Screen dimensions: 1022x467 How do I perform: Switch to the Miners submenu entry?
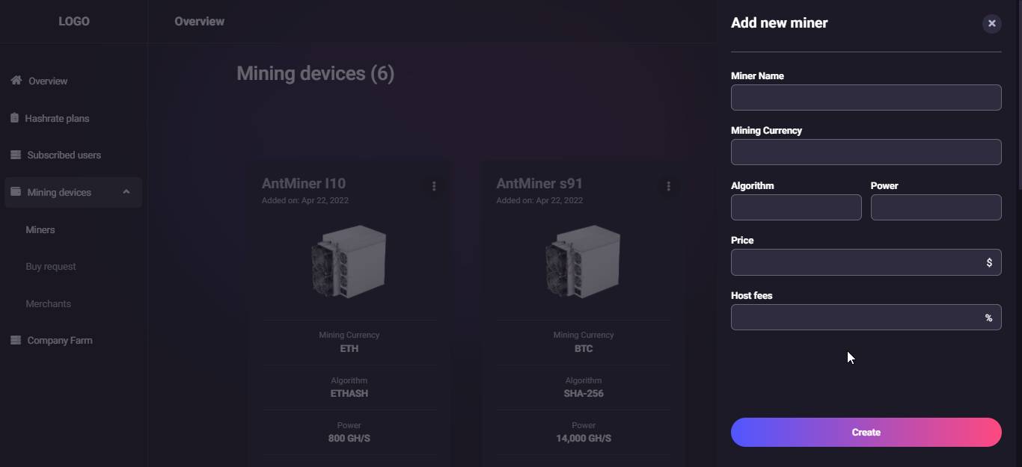41,229
